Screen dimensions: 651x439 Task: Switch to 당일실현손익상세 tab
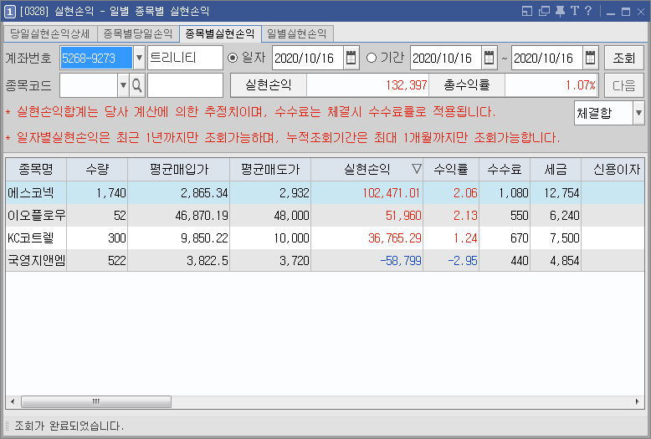pos(50,33)
